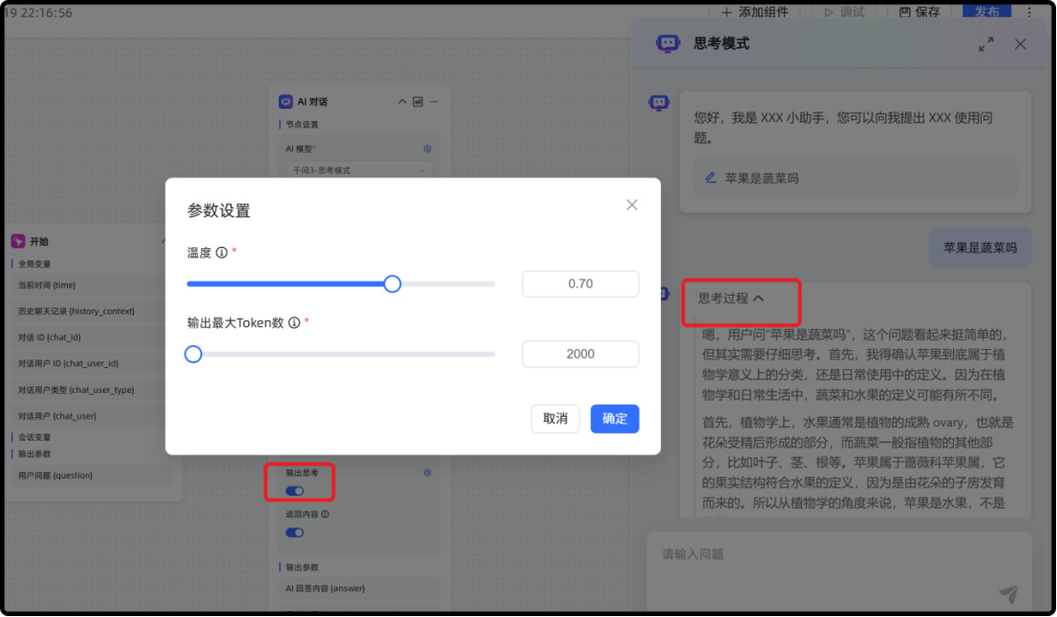Click the temperature info icon
1057x617 pixels.
pos(222,253)
